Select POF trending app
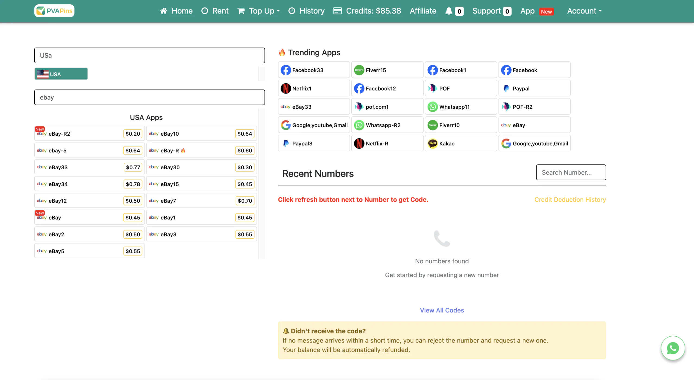This screenshot has height=380, width=694. click(x=461, y=88)
